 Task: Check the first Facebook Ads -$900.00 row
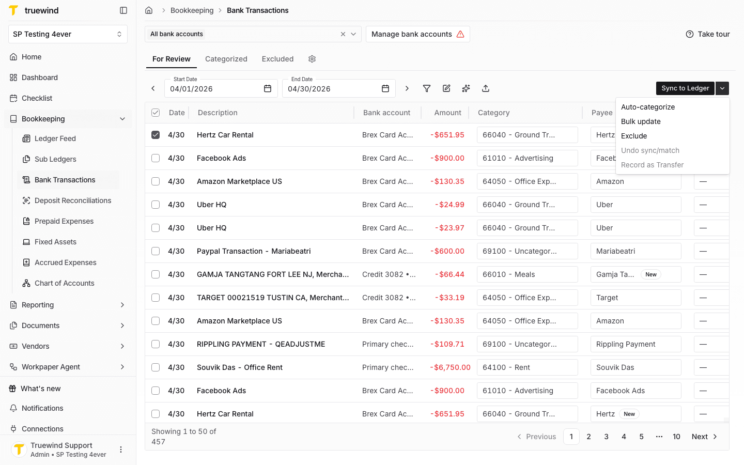click(x=156, y=158)
